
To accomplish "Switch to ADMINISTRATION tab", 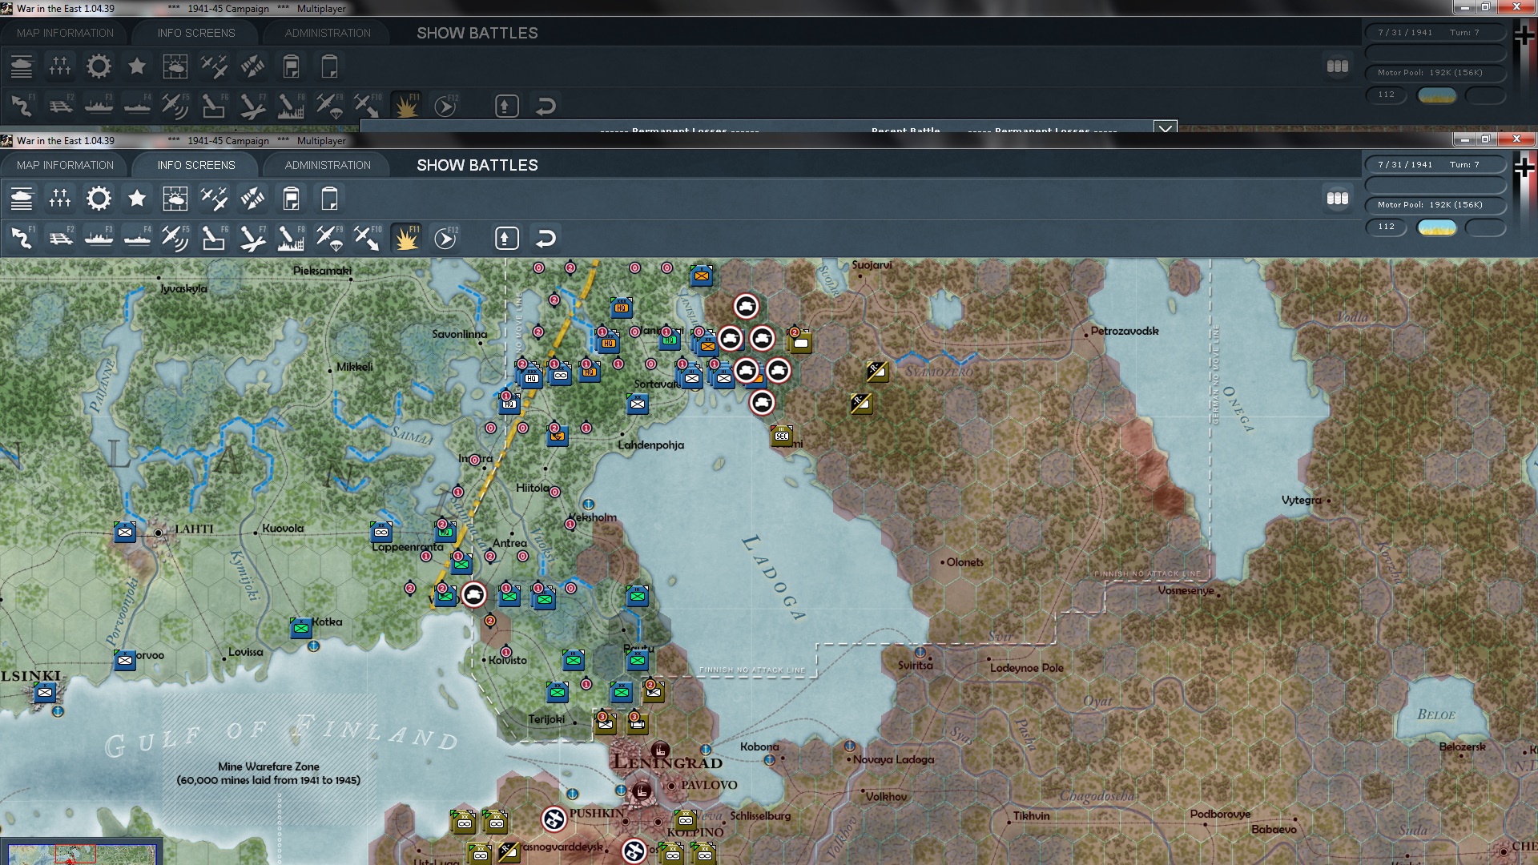I will (x=328, y=165).
